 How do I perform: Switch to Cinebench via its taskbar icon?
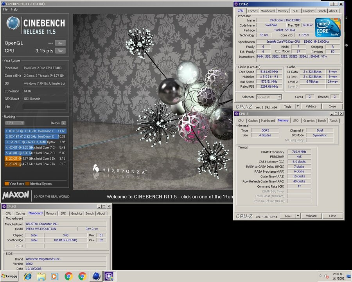point(96,276)
